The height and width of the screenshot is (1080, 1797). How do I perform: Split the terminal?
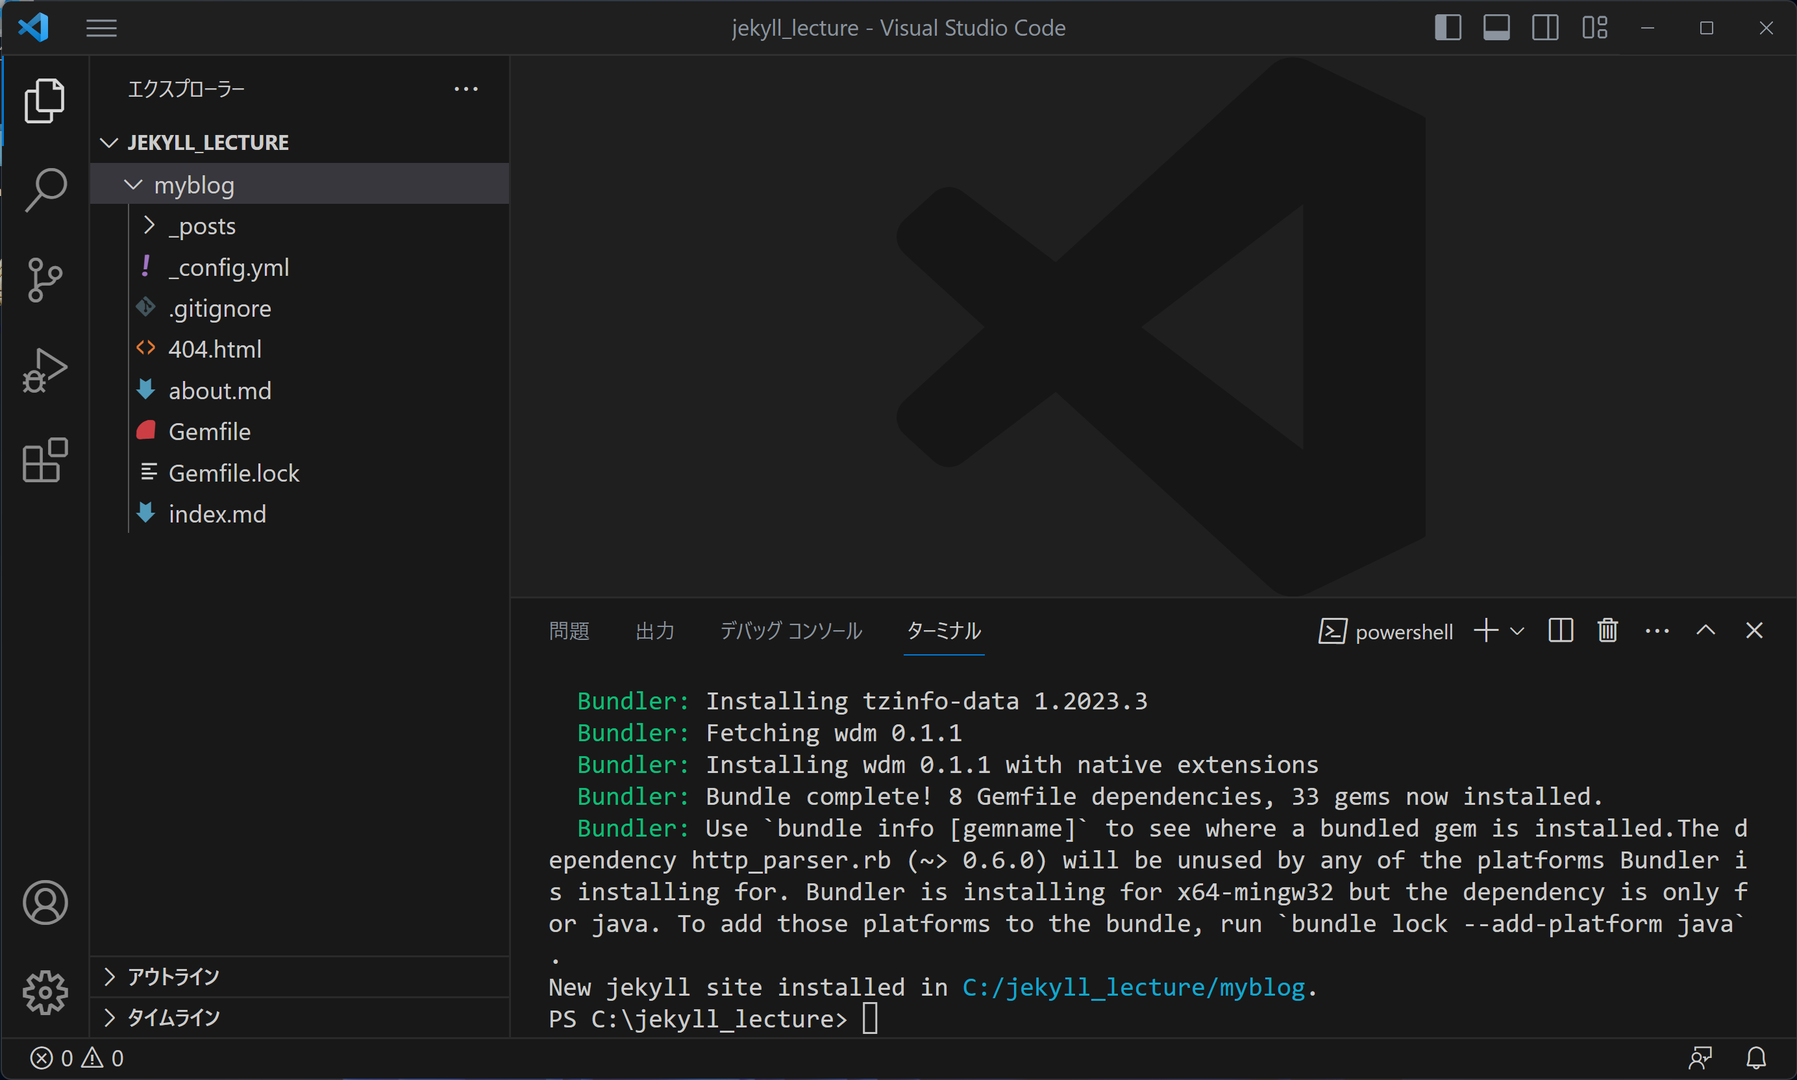pos(1561,631)
